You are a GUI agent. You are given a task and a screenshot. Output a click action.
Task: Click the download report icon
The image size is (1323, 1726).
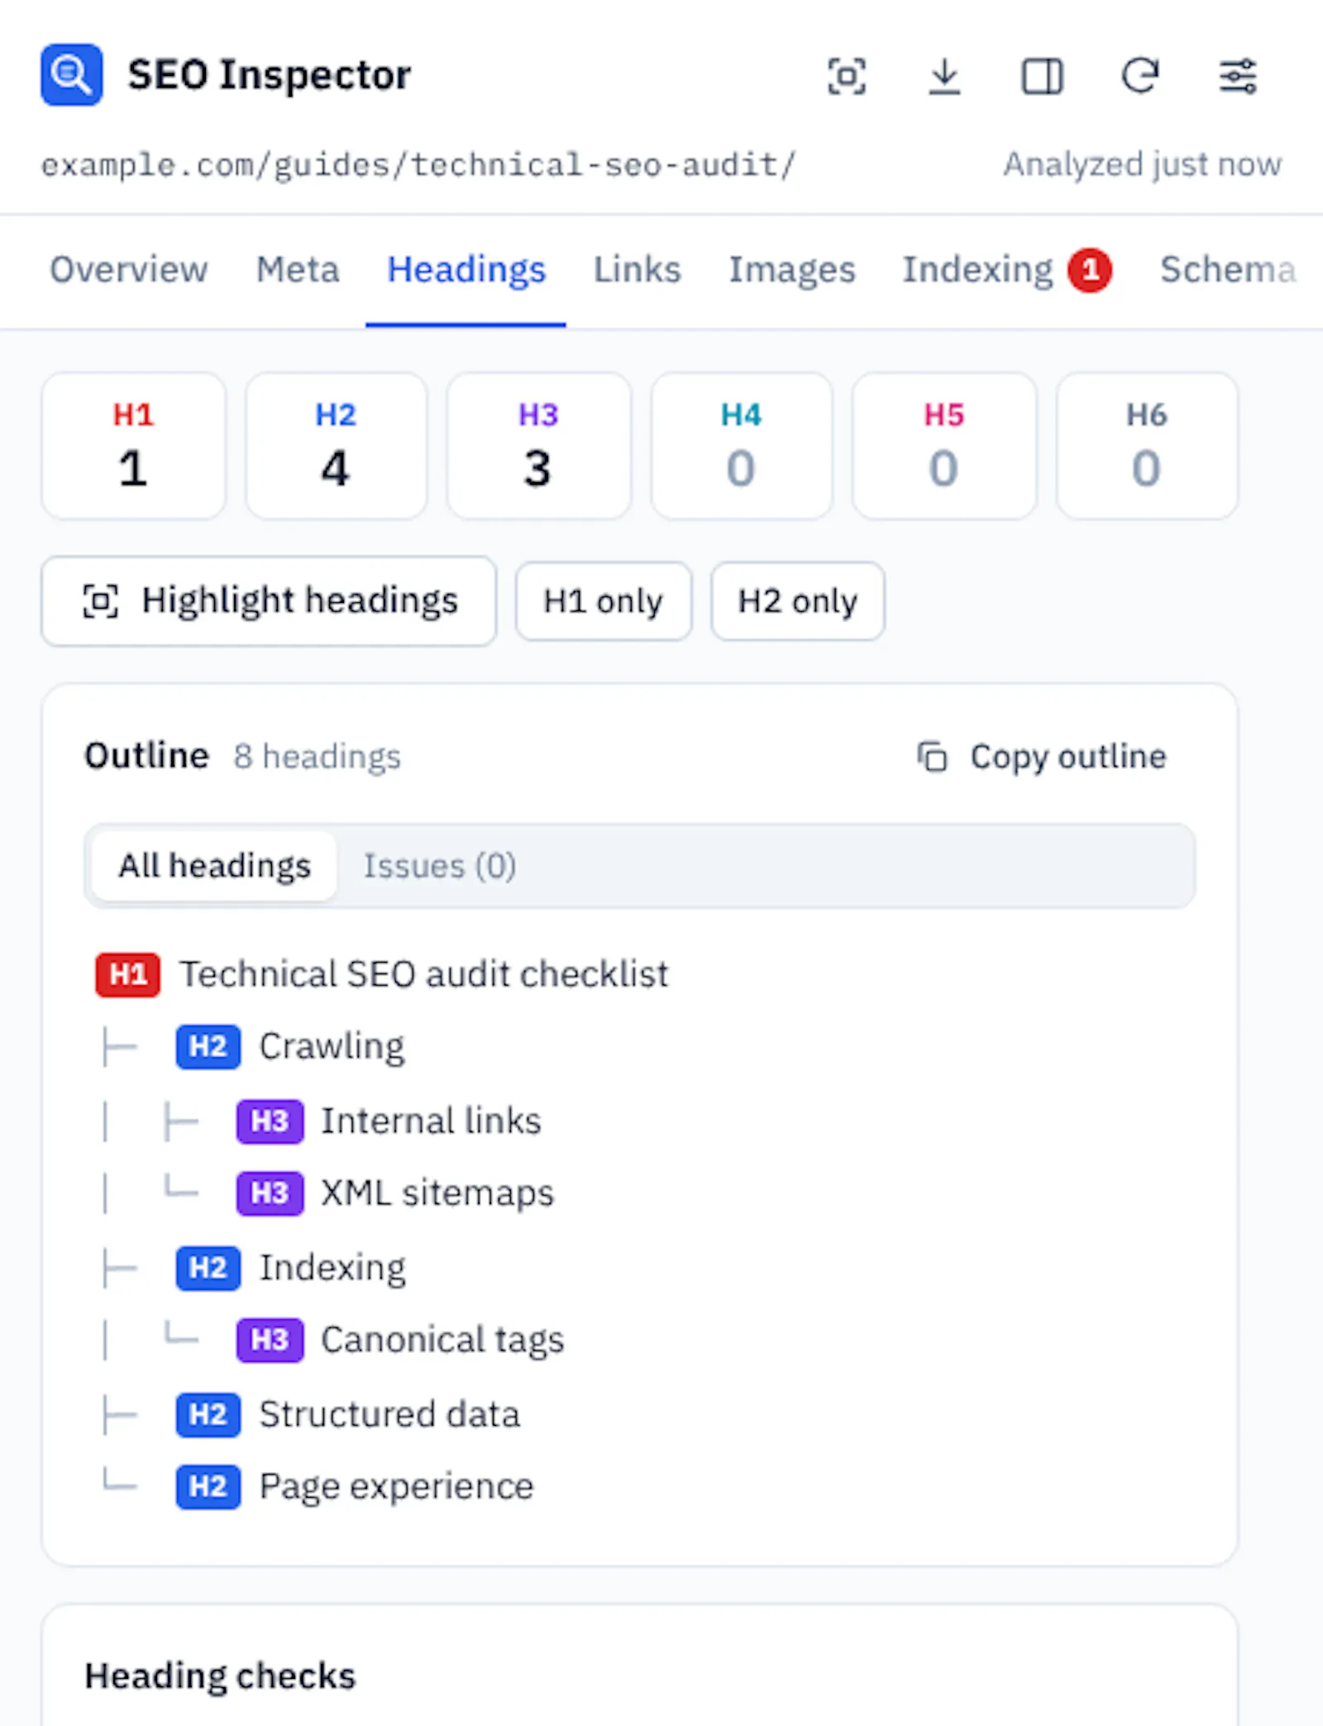tap(944, 76)
